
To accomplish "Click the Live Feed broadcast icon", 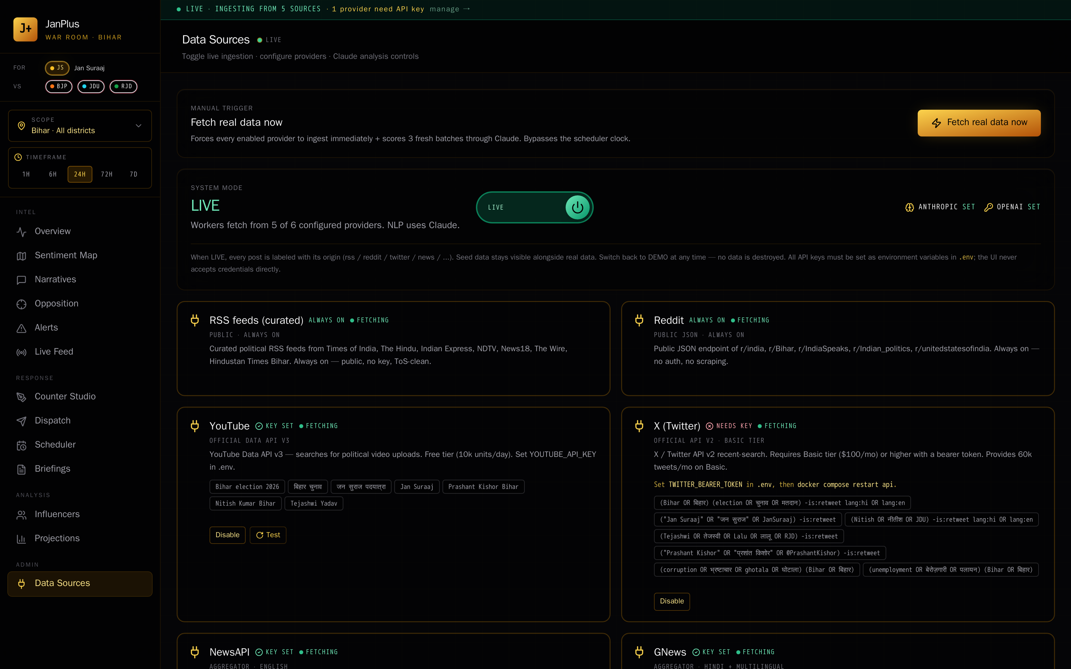I will (21, 352).
